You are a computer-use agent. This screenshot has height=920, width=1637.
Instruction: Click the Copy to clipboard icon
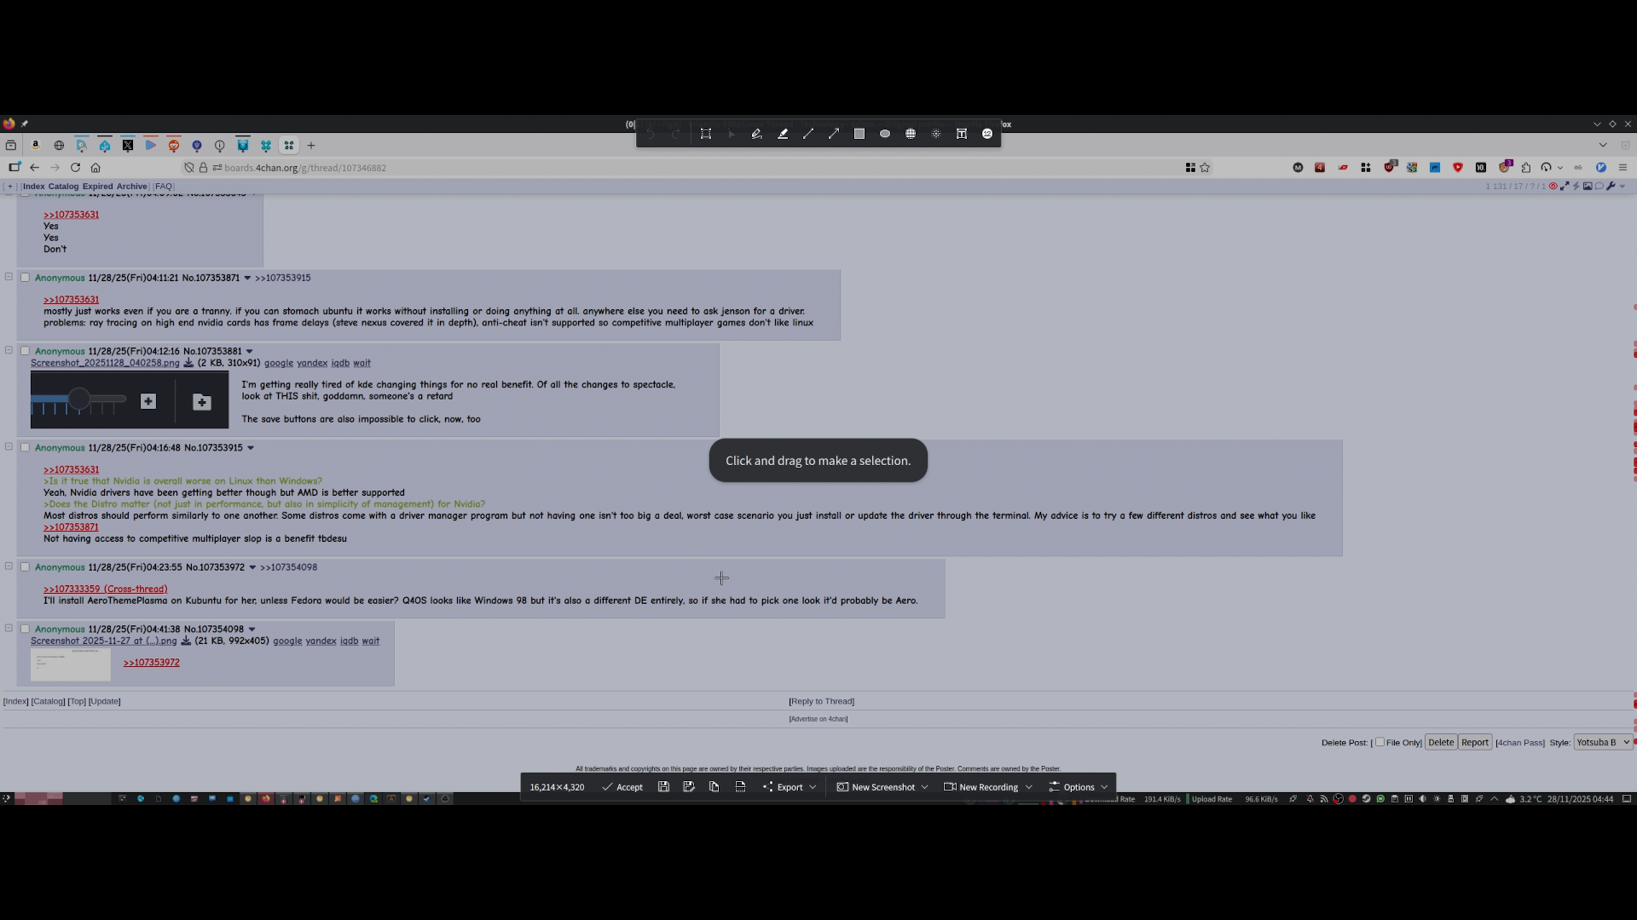[x=714, y=787]
